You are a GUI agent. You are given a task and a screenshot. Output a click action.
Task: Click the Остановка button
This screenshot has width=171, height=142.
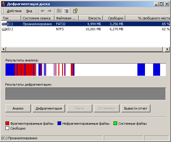107,108
